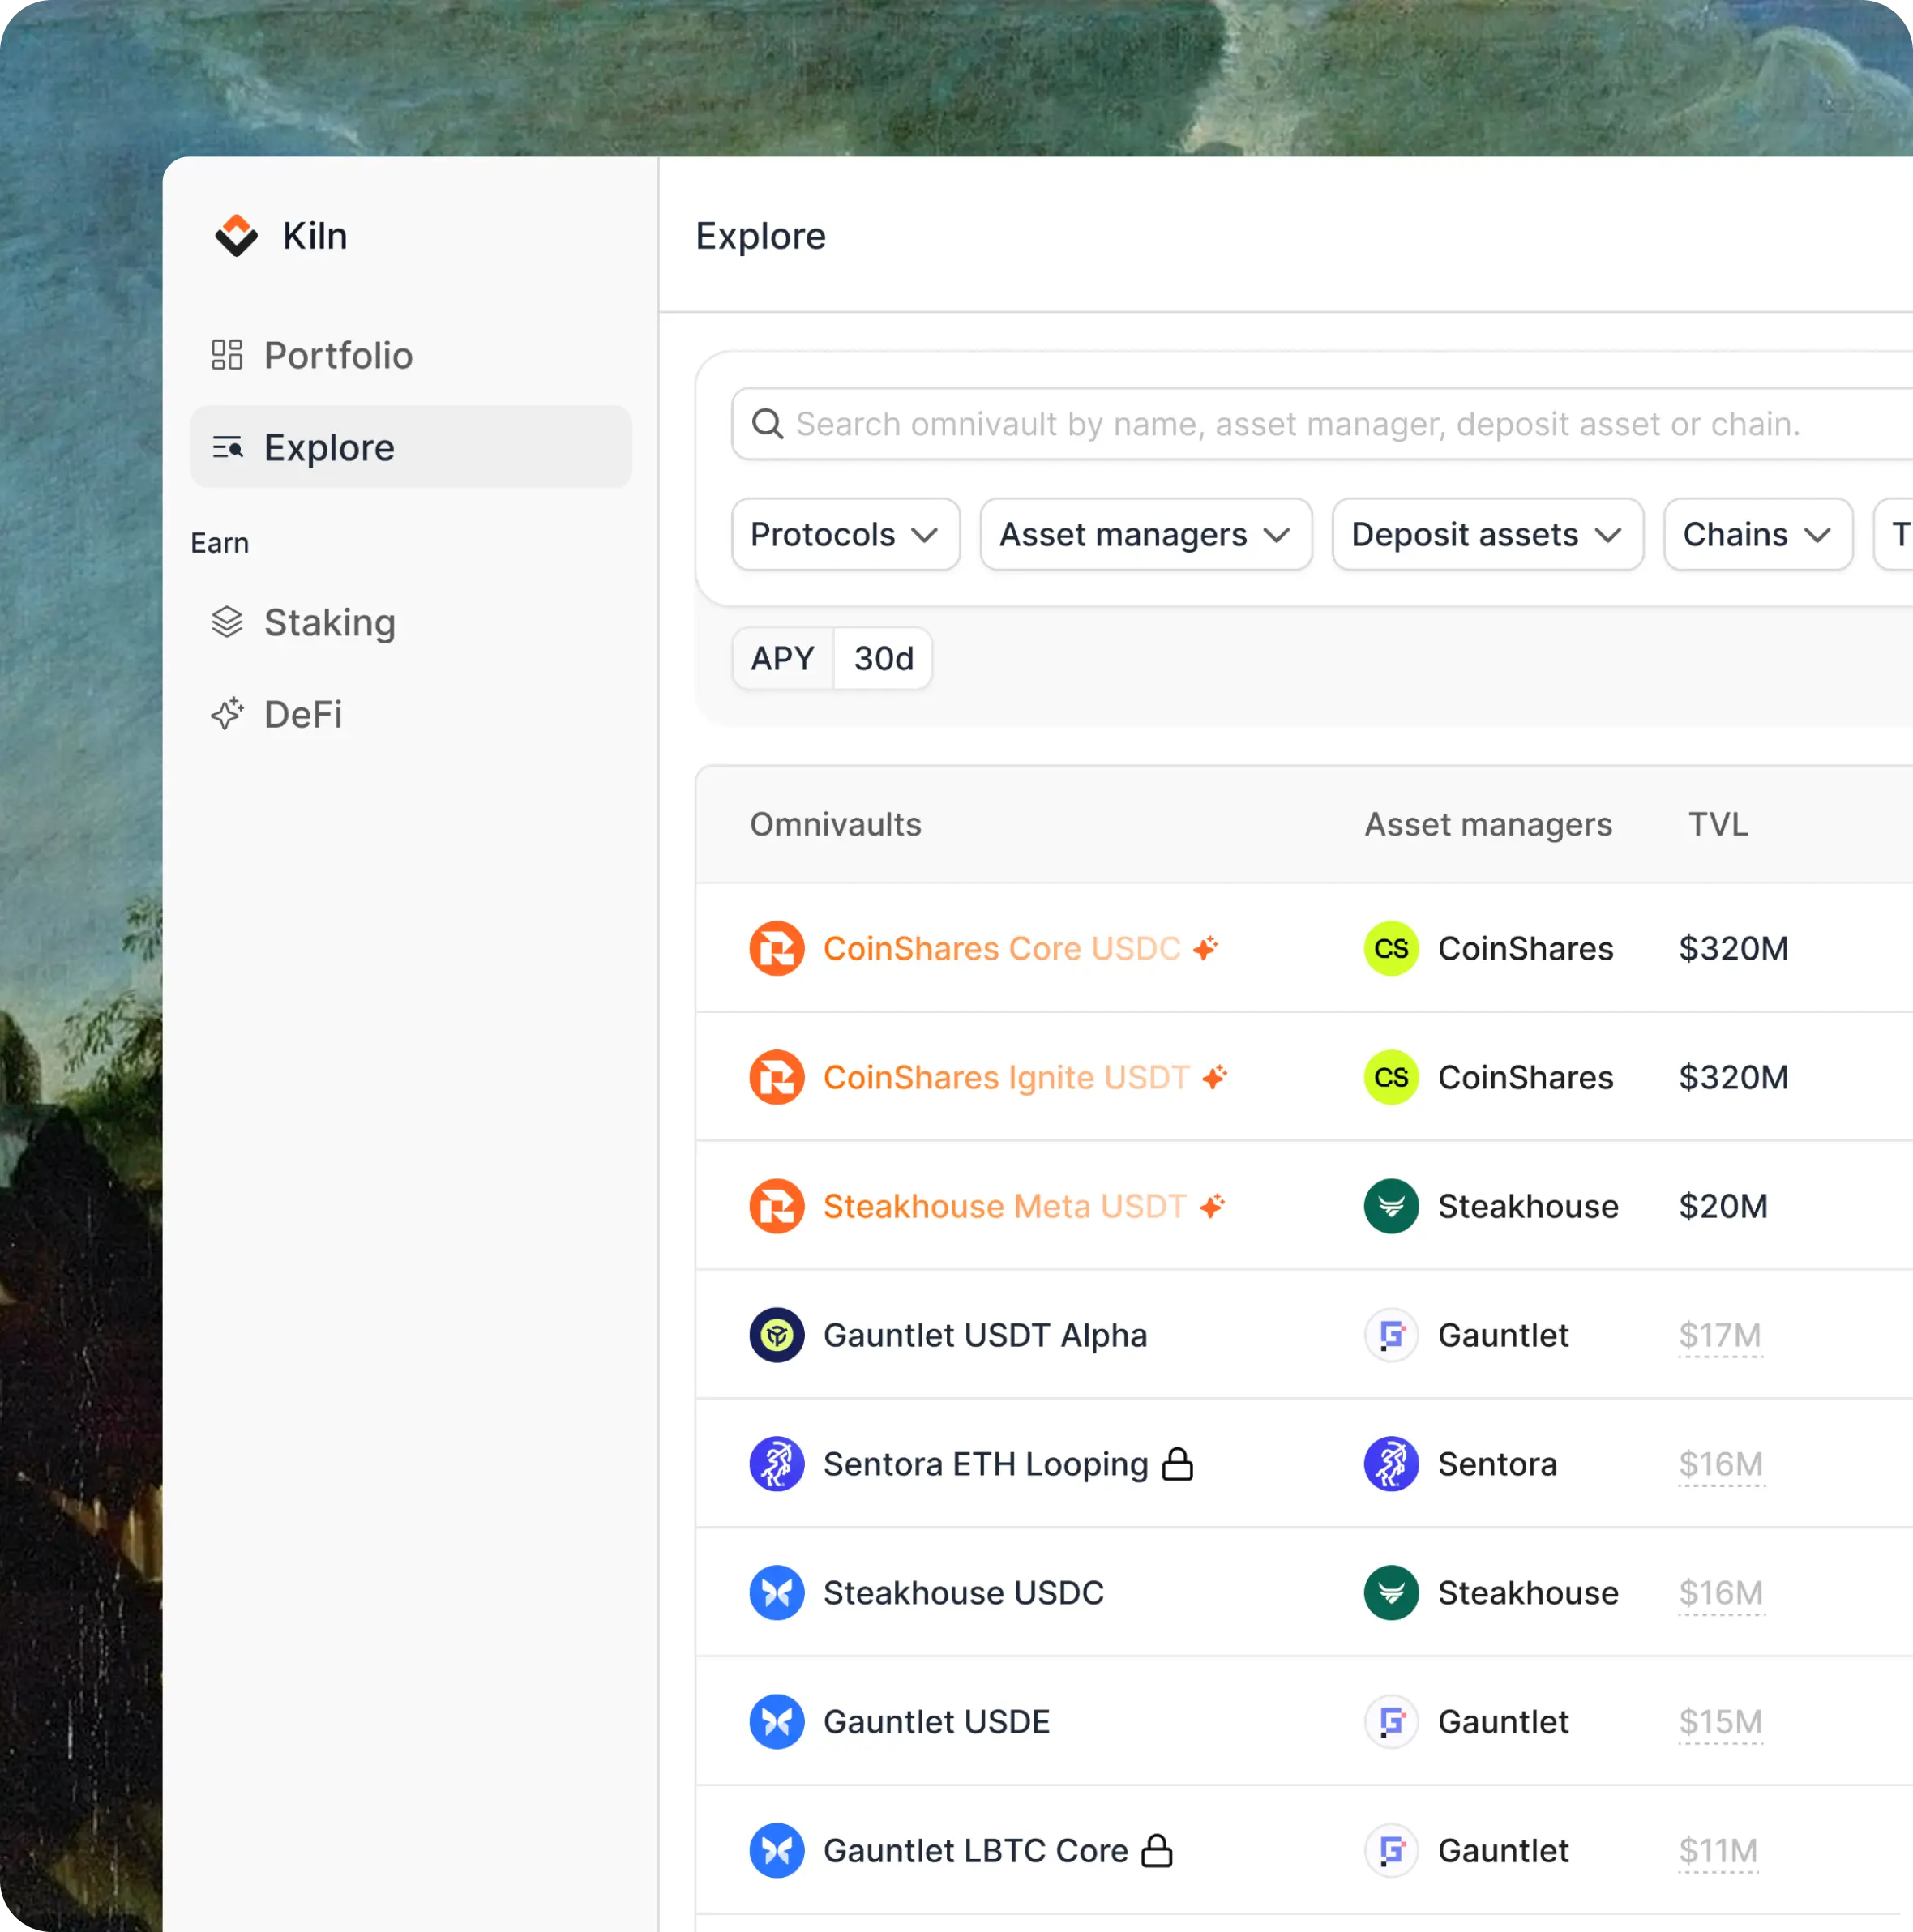The width and height of the screenshot is (1913, 1932).
Task: Click the Kiln logo icon
Action: (236, 236)
